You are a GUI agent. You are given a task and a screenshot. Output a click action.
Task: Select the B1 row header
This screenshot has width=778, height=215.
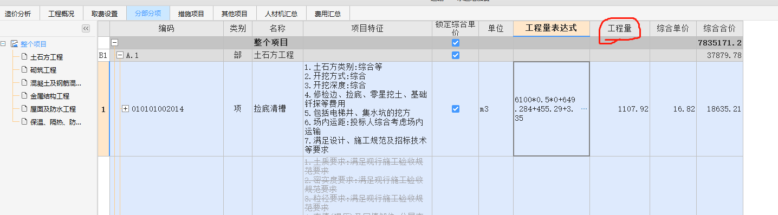point(103,55)
